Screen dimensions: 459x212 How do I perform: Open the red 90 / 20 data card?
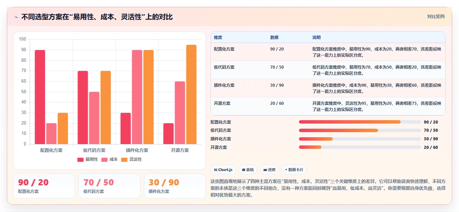44,186
